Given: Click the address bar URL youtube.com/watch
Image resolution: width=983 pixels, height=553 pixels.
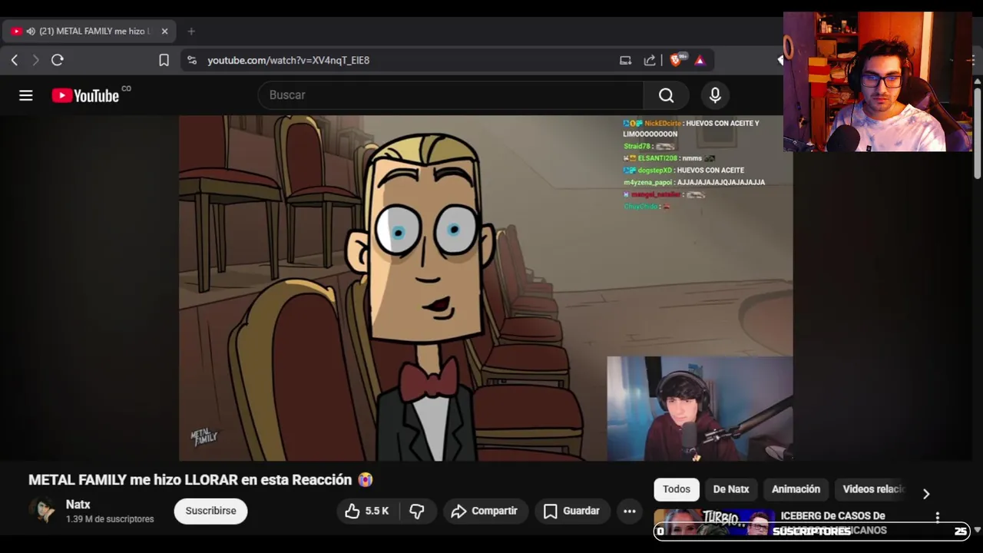Looking at the screenshot, I should (x=288, y=60).
